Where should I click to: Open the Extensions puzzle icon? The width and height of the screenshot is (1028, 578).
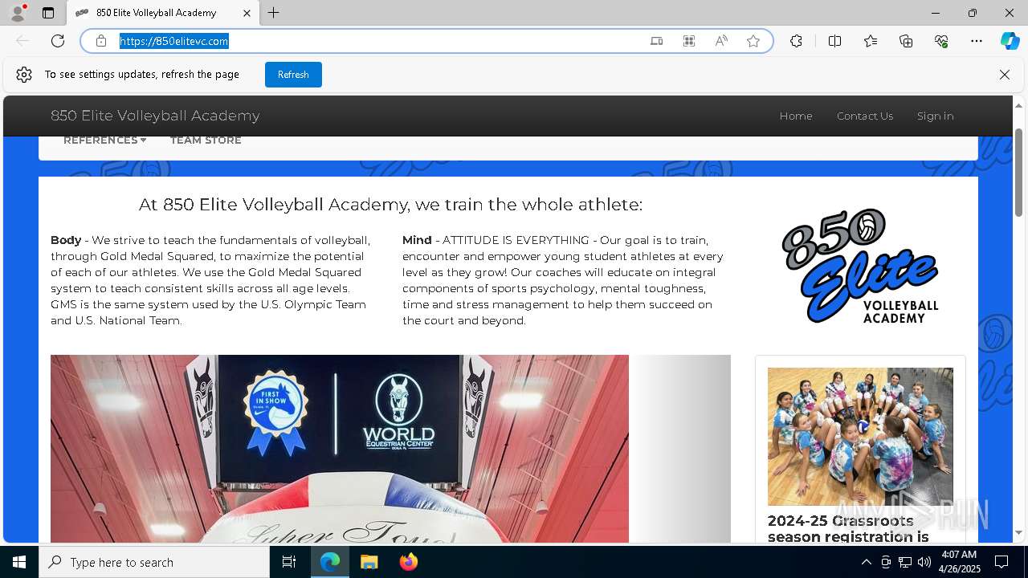click(796, 41)
